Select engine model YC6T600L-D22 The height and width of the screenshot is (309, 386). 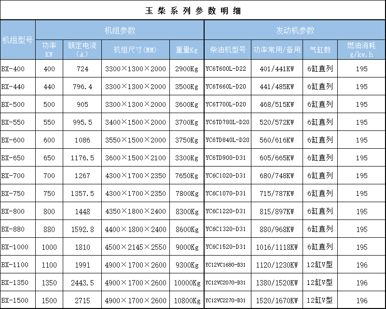[226, 69]
